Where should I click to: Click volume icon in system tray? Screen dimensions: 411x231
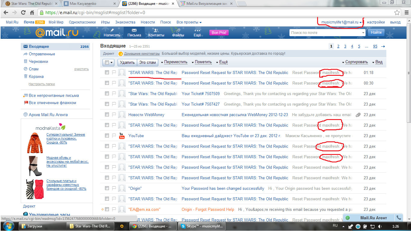coord(380,226)
